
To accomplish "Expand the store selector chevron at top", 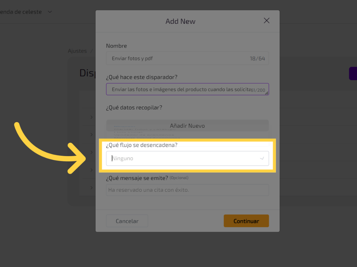I will point(50,12).
